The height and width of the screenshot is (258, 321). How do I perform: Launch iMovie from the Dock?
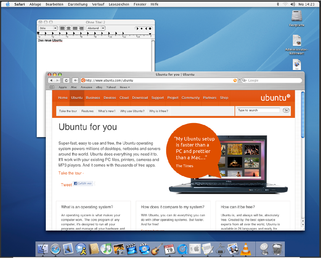[131, 249]
